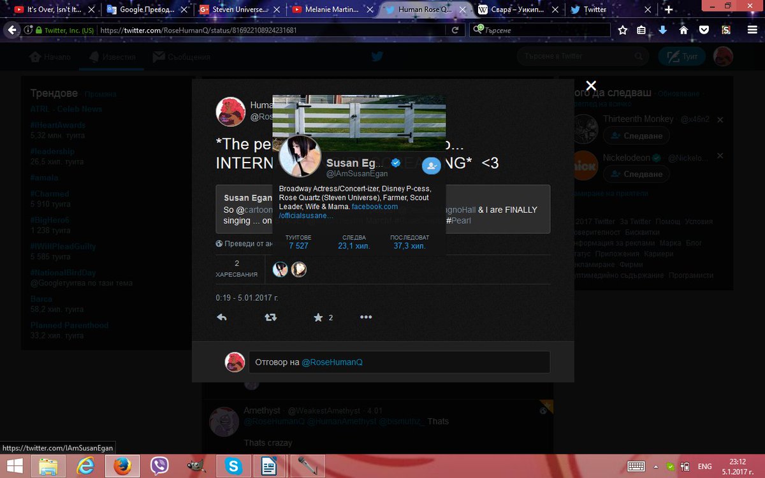Open Susan Egan's profile avatar in hover card
The image size is (765, 478).
pyautogui.click(x=300, y=157)
